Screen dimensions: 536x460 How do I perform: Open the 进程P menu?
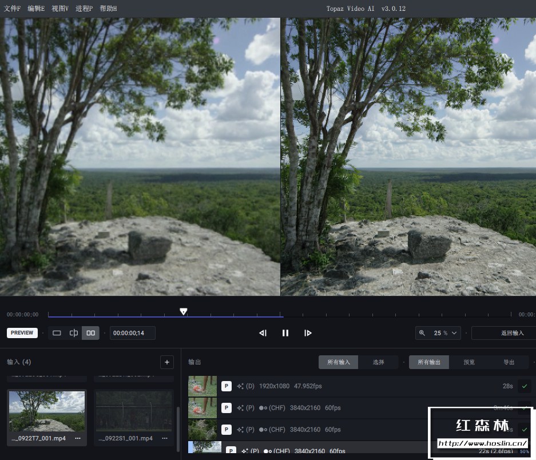[x=84, y=9]
